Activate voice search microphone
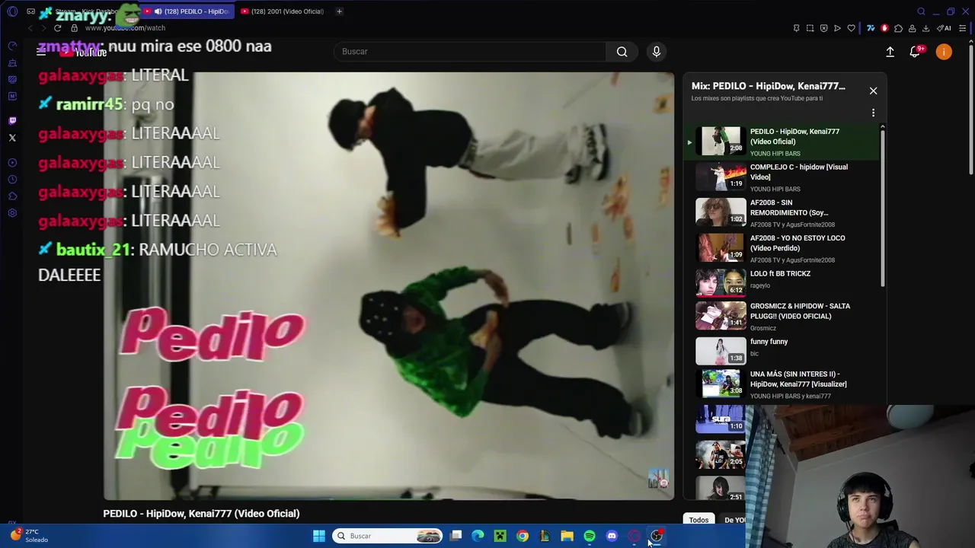Viewport: 975px width, 548px height. pyautogui.click(x=656, y=52)
